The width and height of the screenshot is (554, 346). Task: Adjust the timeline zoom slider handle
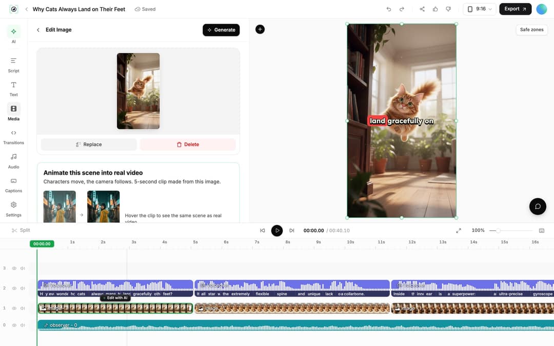(498, 231)
